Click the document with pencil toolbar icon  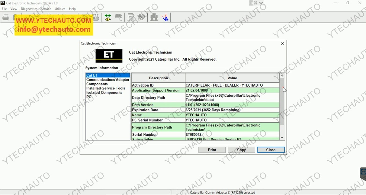[131, 18]
